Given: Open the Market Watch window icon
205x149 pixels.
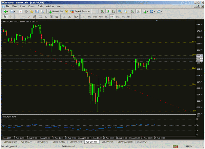Looking at the screenshot, I should 20,12.
